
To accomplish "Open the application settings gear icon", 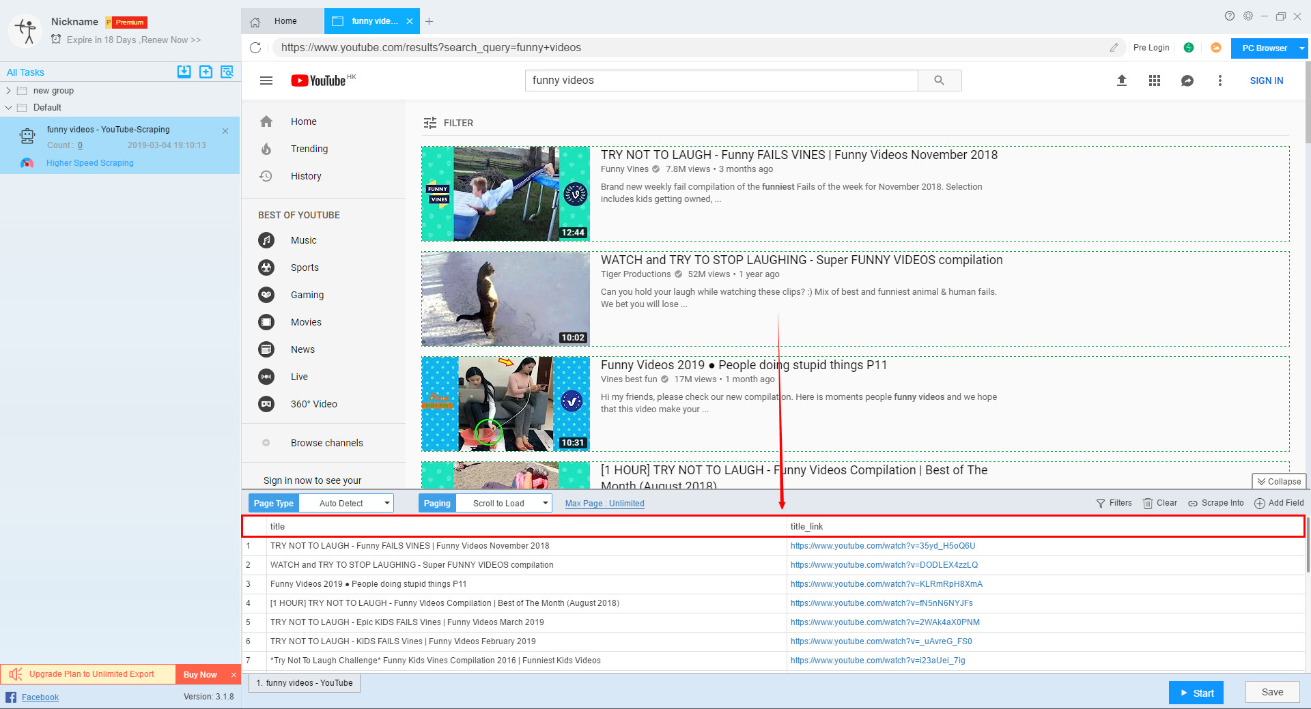I will (x=1248, y=16).
